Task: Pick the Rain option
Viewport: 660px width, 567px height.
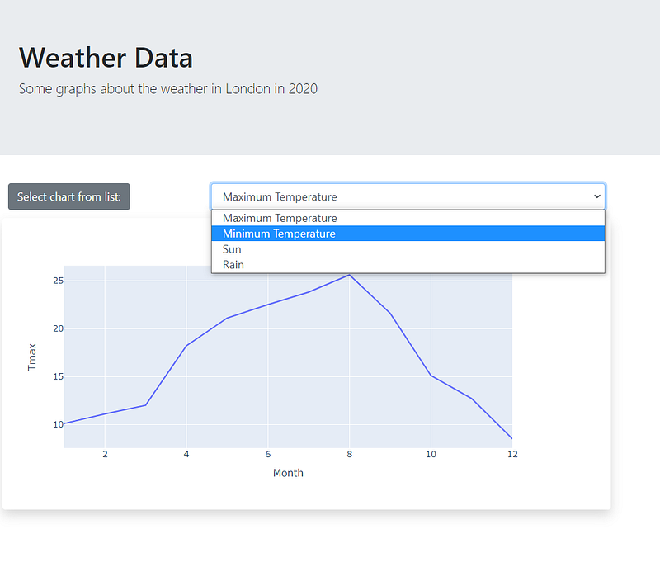Action: (408, 265)
